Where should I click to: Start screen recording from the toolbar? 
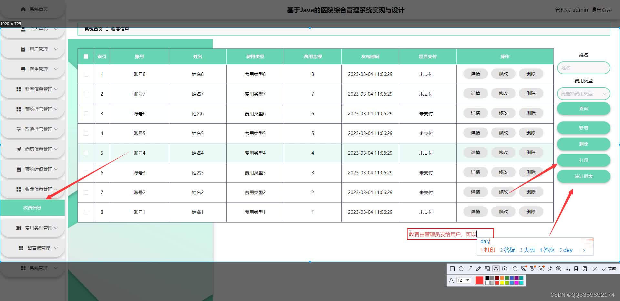coord(559,269)
